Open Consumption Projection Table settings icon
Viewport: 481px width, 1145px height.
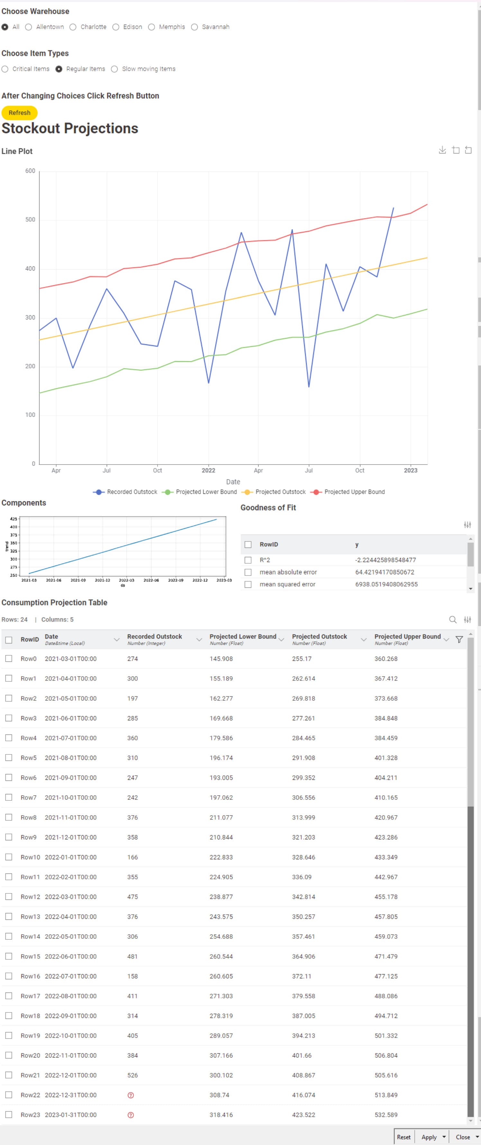[x=467, y=619]
